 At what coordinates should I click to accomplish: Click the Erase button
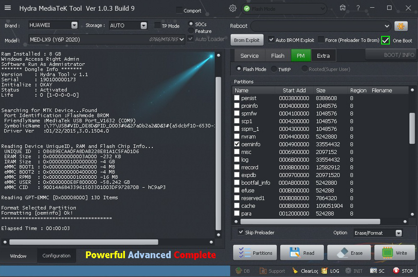(349, 253)
